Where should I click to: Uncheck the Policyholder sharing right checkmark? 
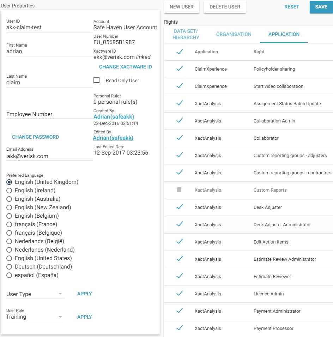[x=180, y=69]
